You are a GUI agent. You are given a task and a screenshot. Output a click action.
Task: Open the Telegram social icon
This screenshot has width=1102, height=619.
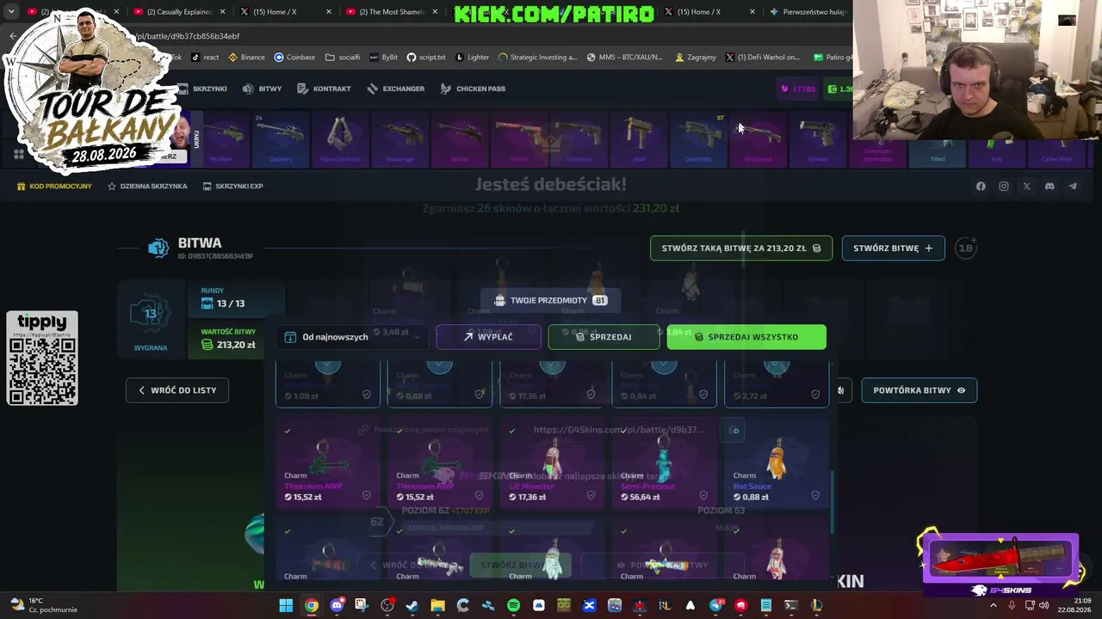tap(1073, 187)
